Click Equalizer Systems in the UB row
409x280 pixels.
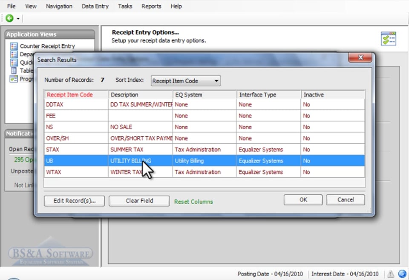tap(269, 161)
